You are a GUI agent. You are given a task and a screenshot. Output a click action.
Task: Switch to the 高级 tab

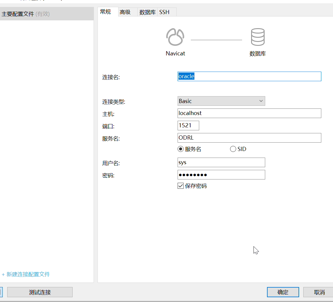tap(125, 12)
